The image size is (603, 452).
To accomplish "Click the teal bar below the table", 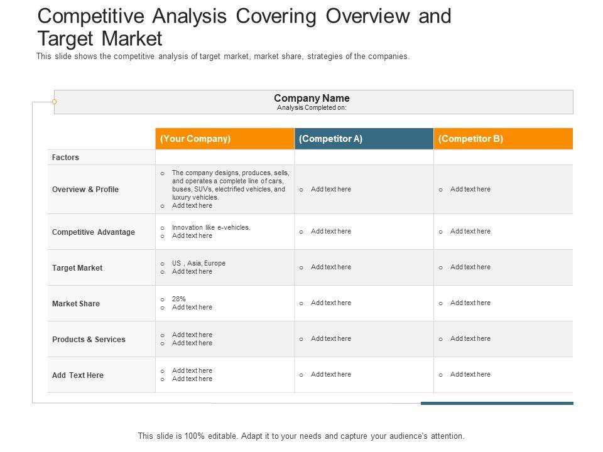I will (497, 403).
